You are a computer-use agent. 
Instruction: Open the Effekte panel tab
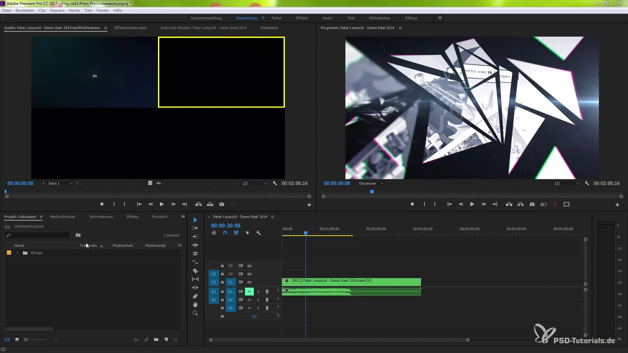point(132,217)
